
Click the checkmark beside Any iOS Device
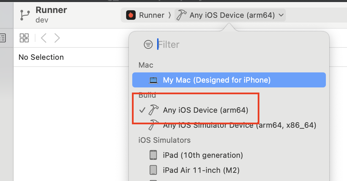click(x=142, y=110)
